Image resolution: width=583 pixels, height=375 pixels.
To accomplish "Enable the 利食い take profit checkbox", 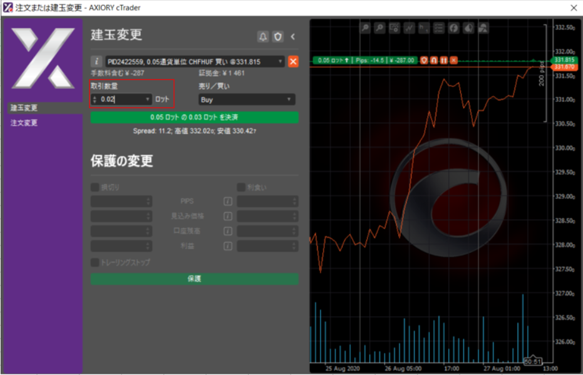I will point(241,187).
